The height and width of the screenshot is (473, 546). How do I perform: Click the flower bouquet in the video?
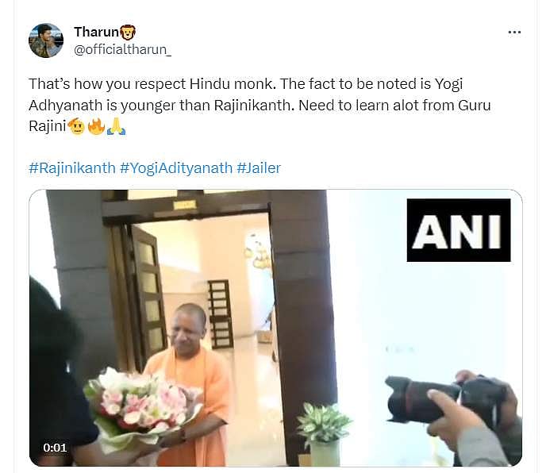coord(142,406)
